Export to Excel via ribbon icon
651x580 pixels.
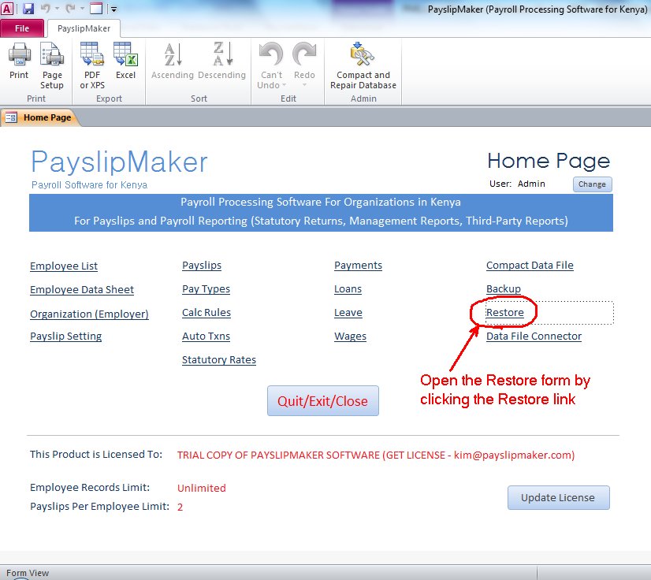(x=125, y=55)
